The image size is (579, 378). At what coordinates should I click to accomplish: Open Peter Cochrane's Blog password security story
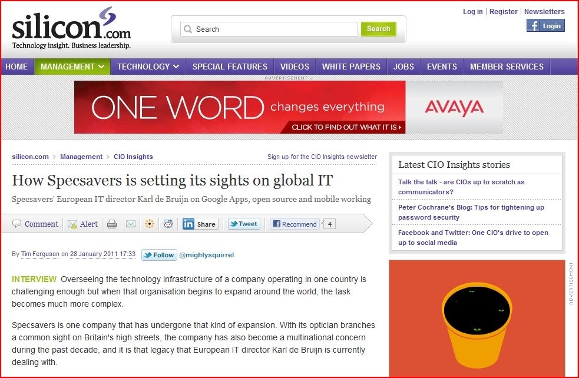pos(471,212)
